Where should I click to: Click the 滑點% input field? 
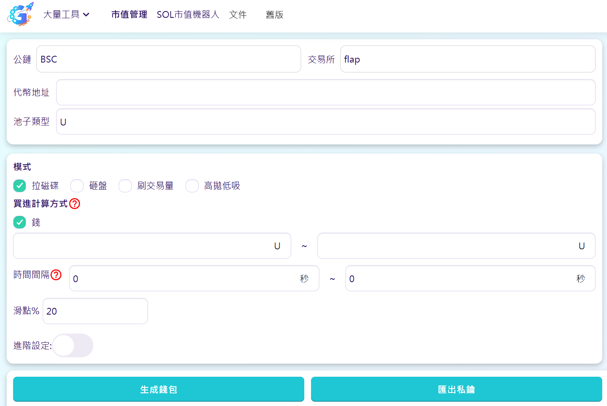(x=95, y=311)
